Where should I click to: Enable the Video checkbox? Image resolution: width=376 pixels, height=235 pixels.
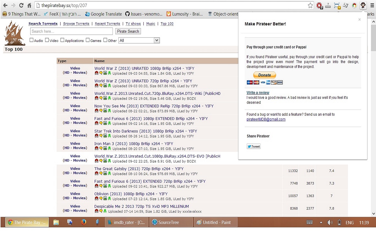tap(47, 40)
